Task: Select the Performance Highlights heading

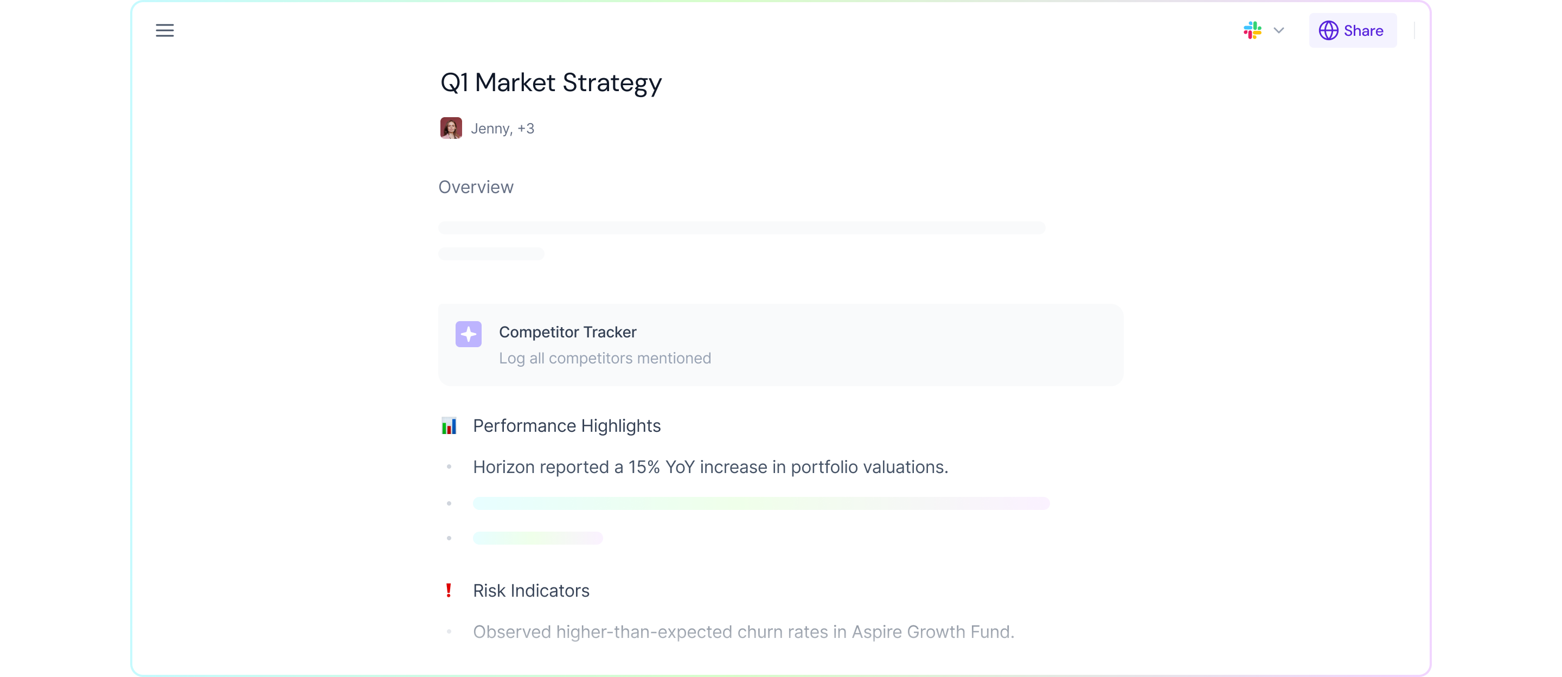Action: click(x=566, y=426)
